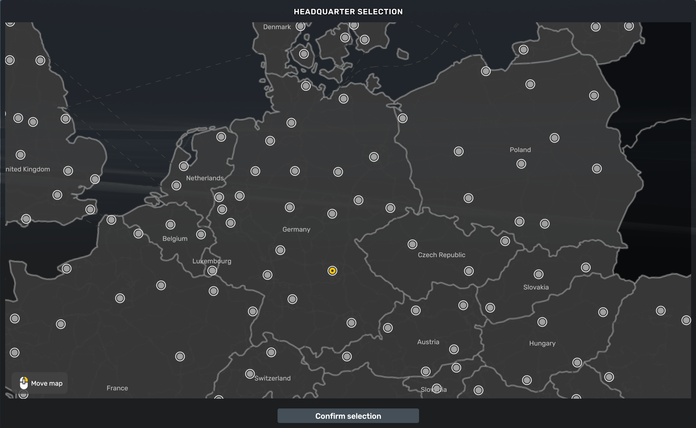The height and width of the screenshot is (428, 696).
Task: Choose marker right of Austria label
Action: (x=454, y=349)
